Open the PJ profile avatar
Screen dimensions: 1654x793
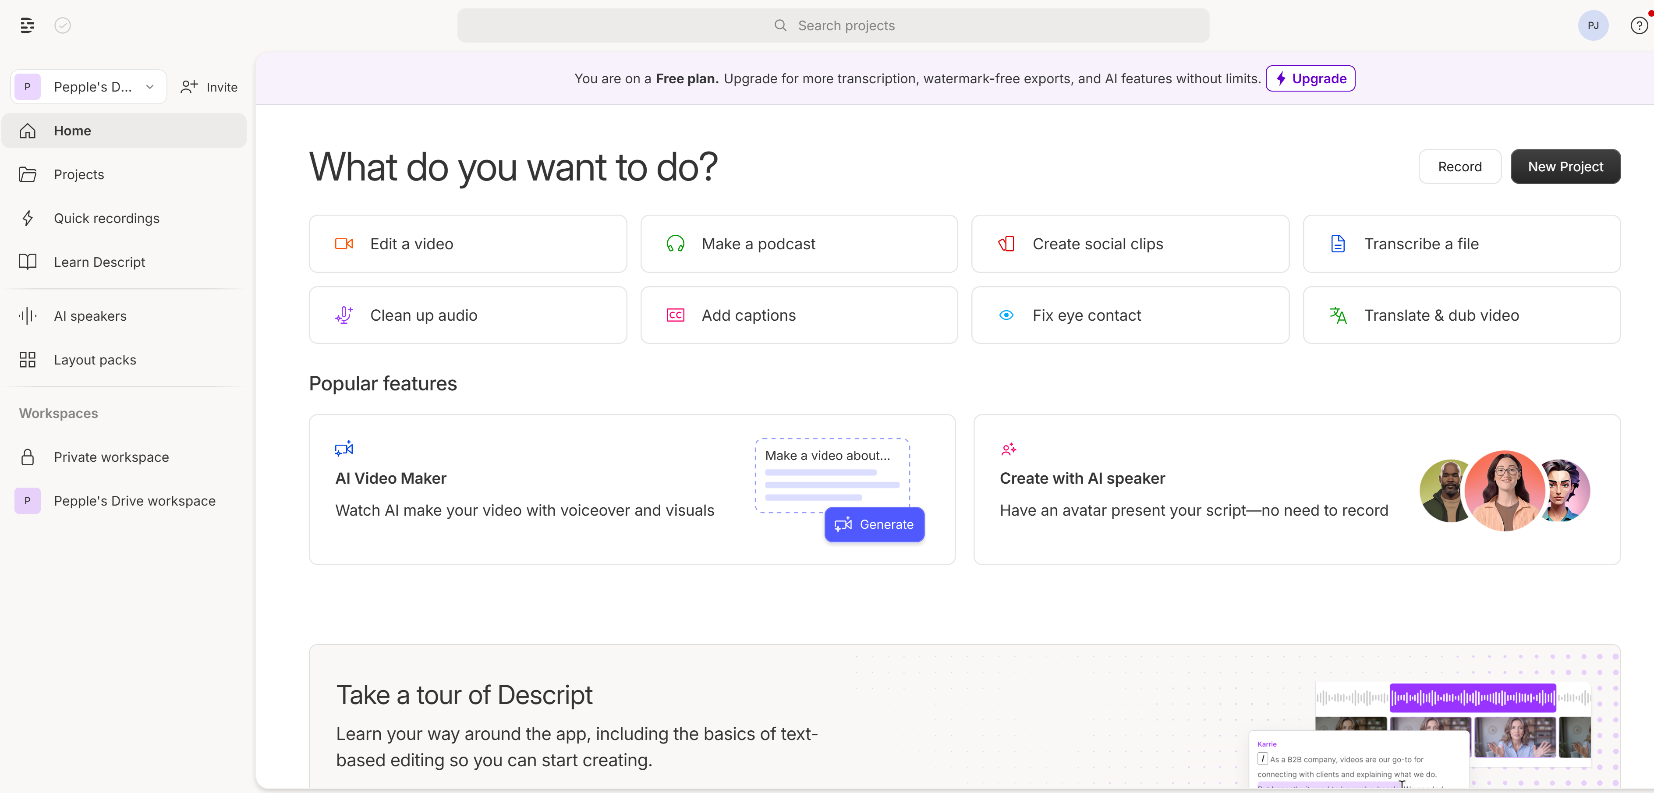(1592, 26)
